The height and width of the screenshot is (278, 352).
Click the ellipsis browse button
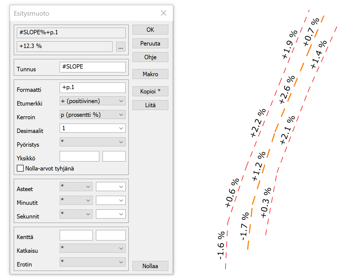tap(120, 47)
